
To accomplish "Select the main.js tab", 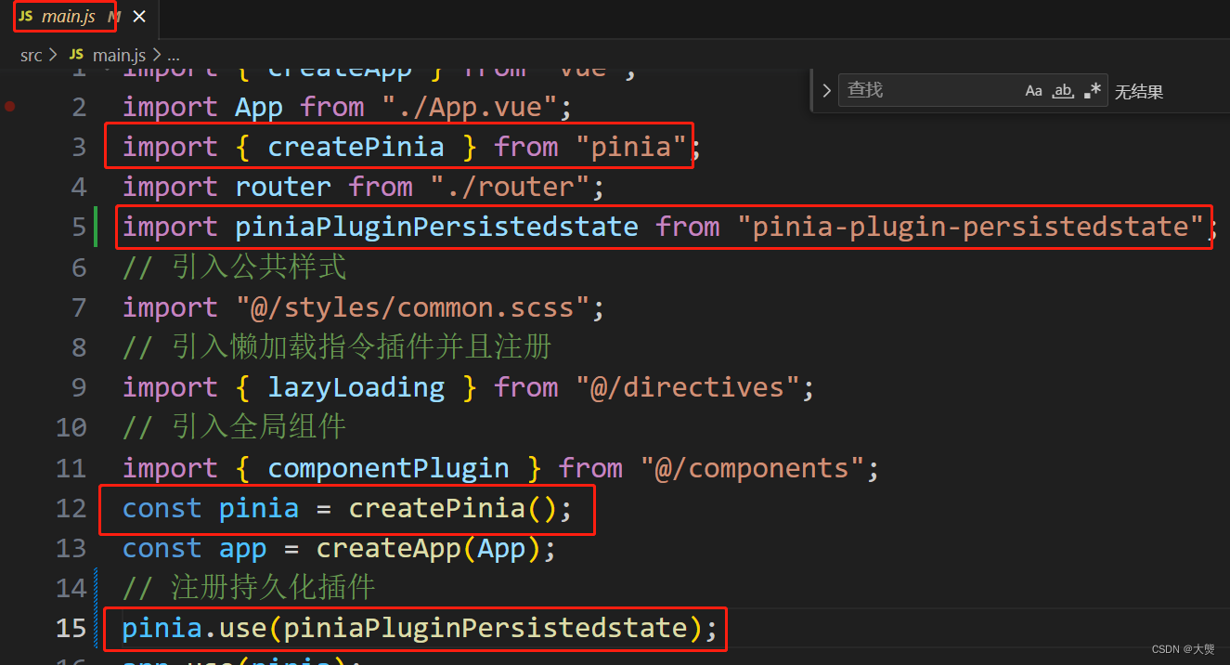I will (x=65, y=16).
